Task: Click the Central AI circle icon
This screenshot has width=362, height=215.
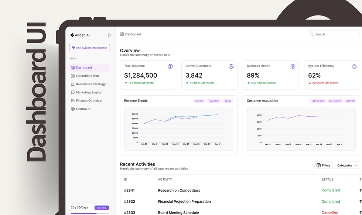Action: click(73, 109)
